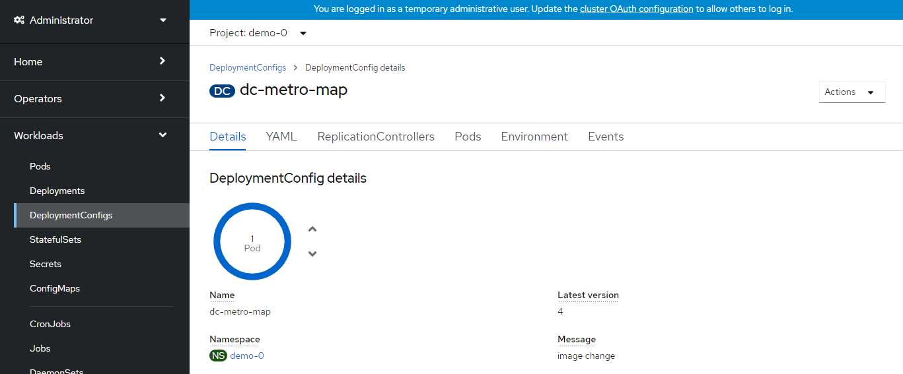
Task: Increase pod count with up arrow
Action: tap(312, 230)
